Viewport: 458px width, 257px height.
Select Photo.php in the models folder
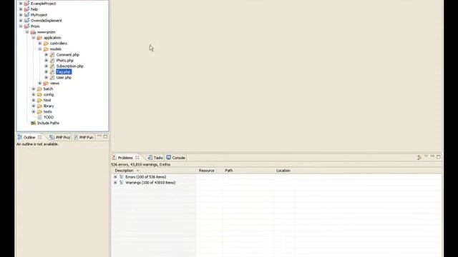[x=65, y=60]
